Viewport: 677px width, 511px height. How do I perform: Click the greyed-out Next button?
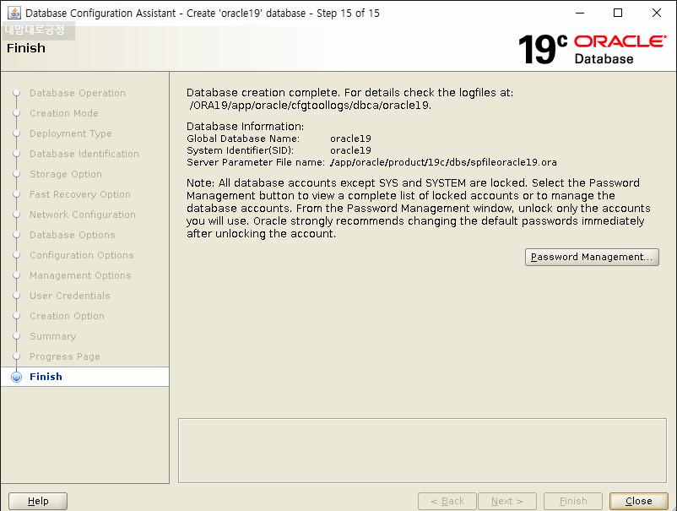point(506,501)
